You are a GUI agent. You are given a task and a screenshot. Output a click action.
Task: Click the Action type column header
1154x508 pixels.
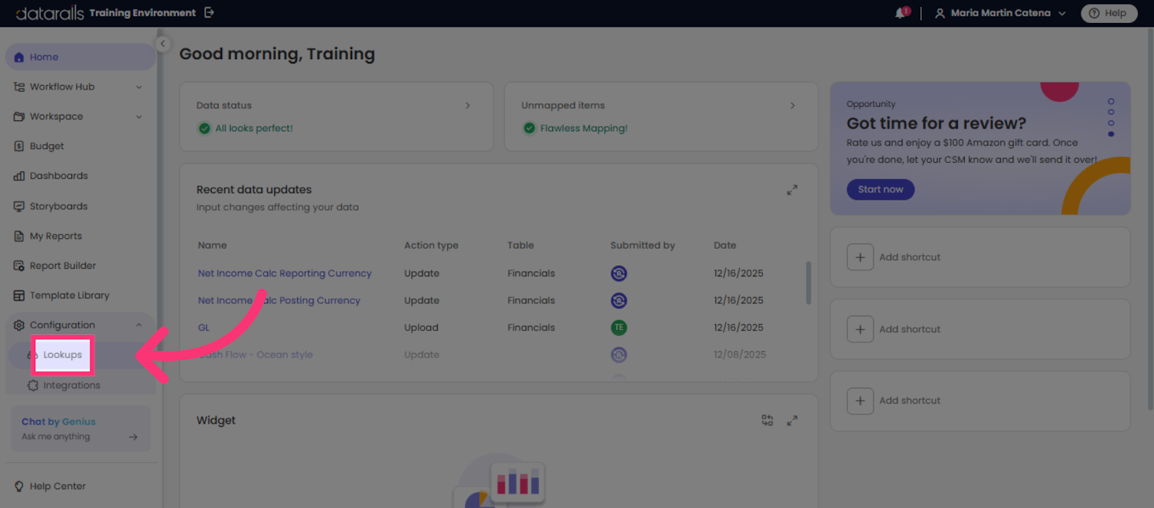point(431,246)
